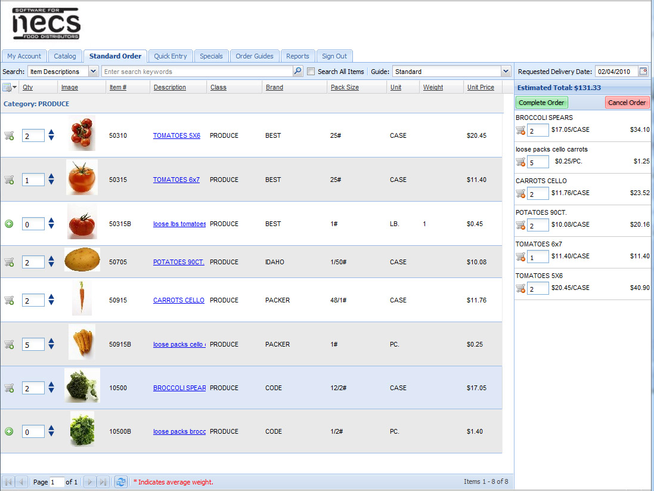Adjust quantity stepper for TOMATOES 5X6

51,135
